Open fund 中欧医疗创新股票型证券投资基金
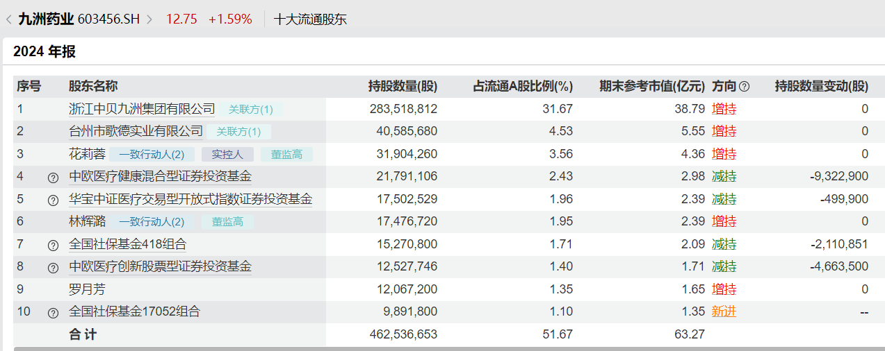 (160, 266)
